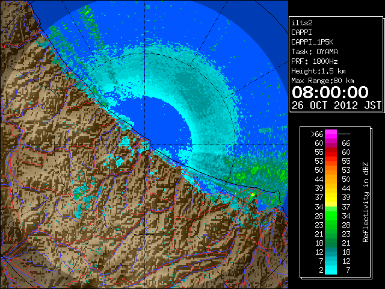Click the 08:00:00 timestamp
This screenshot has height=289, width=385.
pos(330,92)
